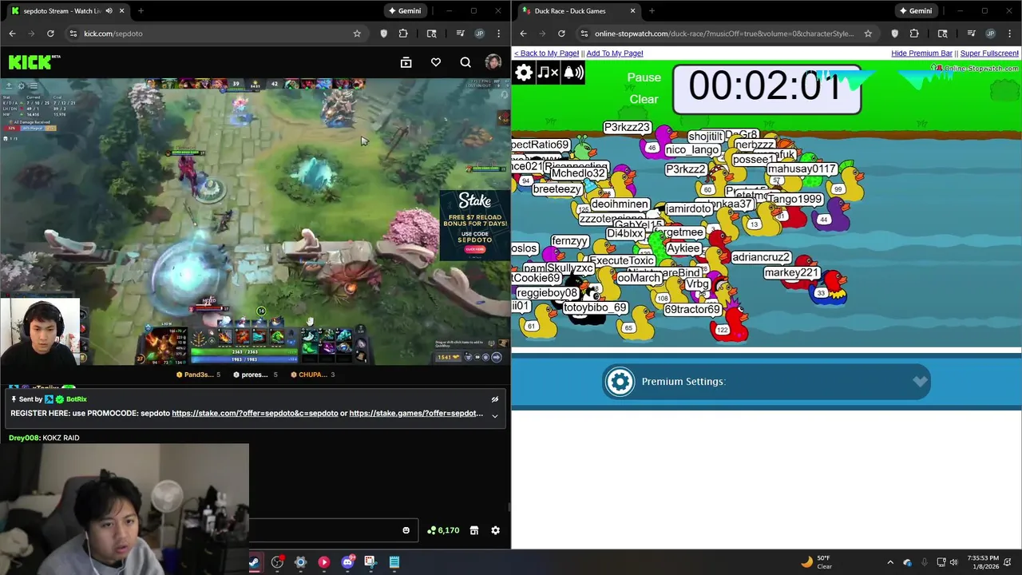Screen dimensions: 1022x575
Task: Click kick.com/sepdoto address bar
Action: click(x=216, y=34)
